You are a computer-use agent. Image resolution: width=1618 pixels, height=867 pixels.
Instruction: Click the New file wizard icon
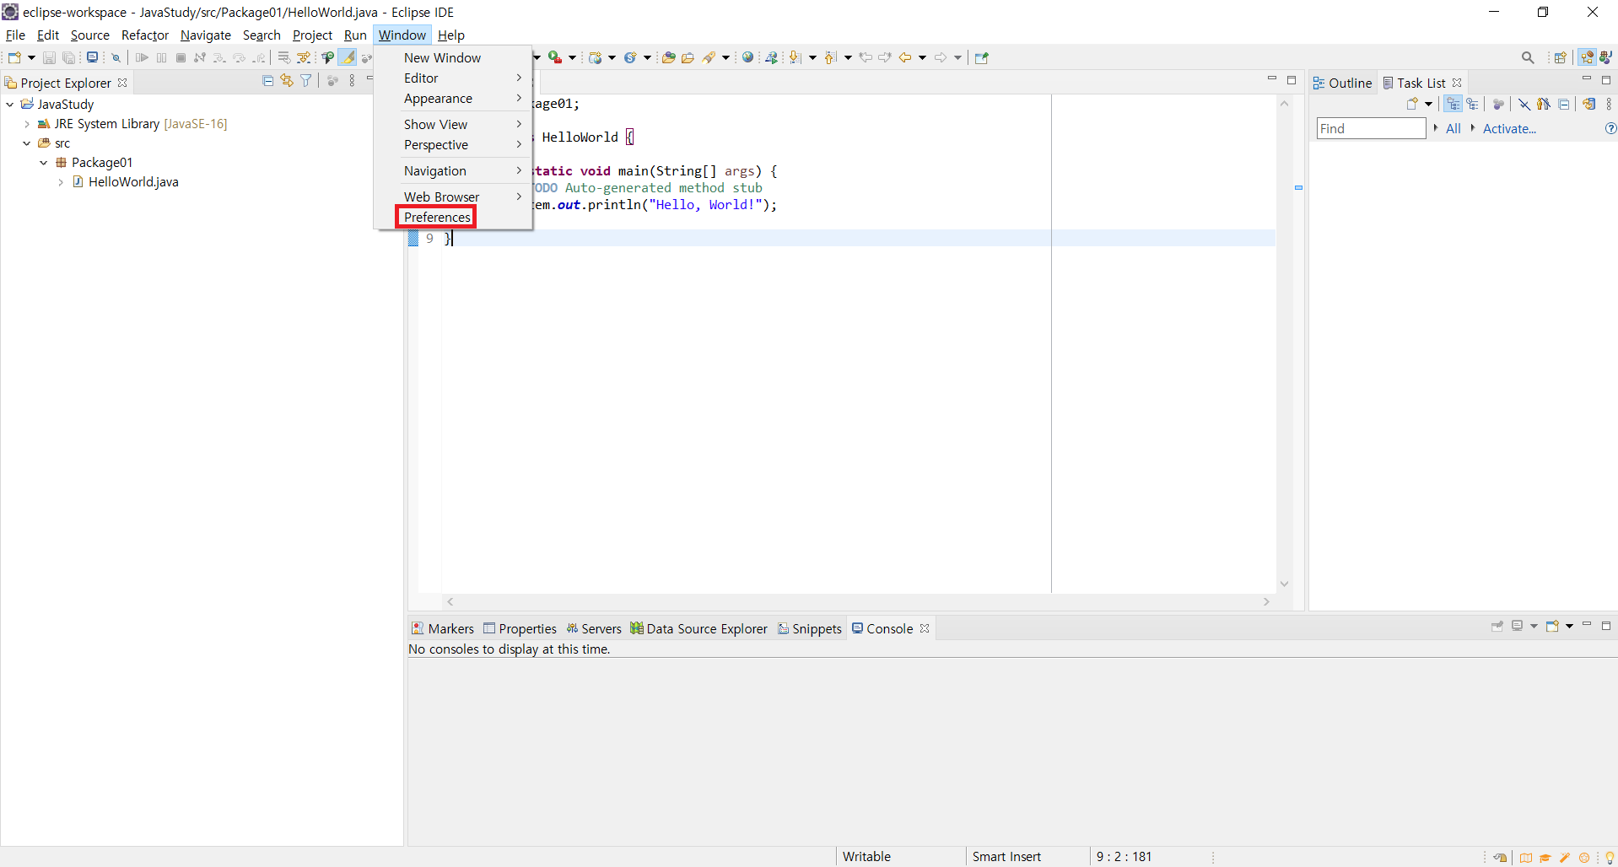[14, 57]
